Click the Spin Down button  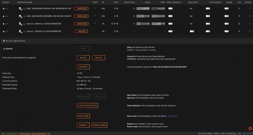click(x=83, y=97)
